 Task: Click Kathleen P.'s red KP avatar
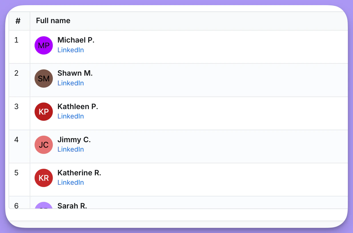[43, 111]
